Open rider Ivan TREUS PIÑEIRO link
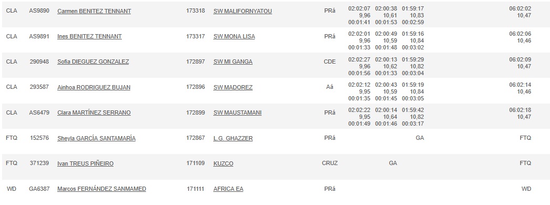The width and height of the screenshot is (550, 205). click(x=85, y=163)
